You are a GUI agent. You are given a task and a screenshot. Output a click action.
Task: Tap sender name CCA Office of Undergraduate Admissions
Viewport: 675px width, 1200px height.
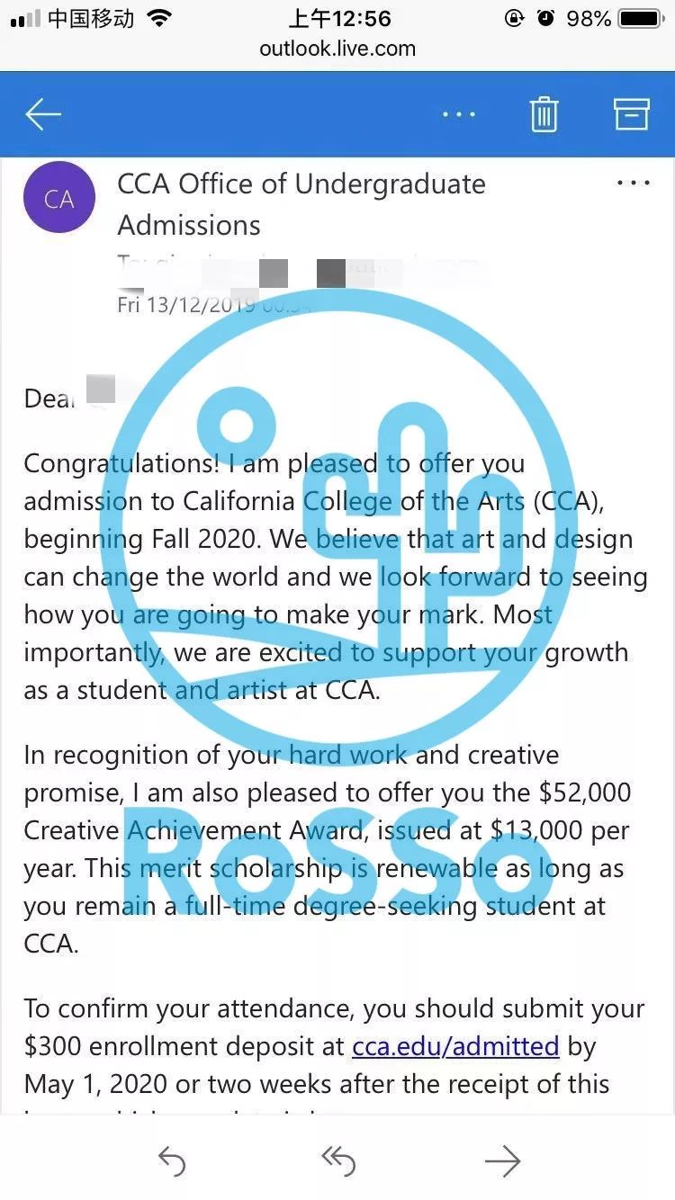(x=301, y=204)
